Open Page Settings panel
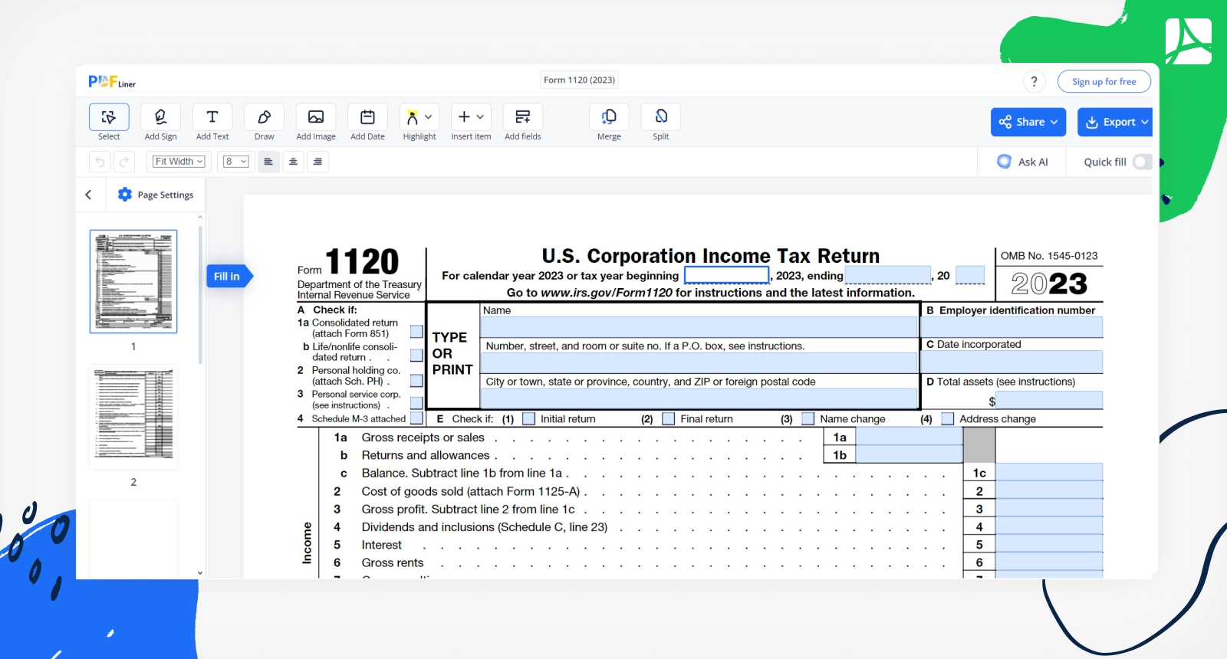Screen dimensions: 1227x659 click(x=156, y=195)
